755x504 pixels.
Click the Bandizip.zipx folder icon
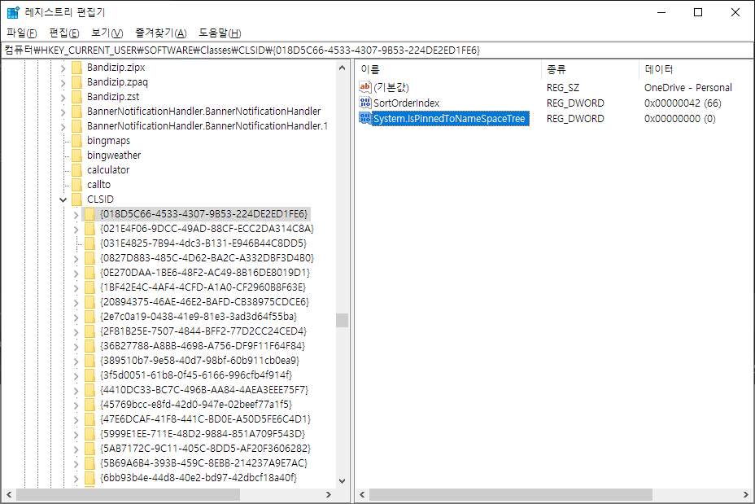76,68
